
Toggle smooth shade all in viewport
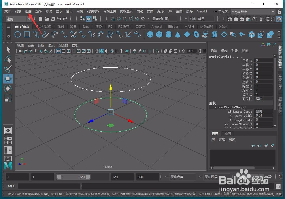pyautogui.click(x=102, y=51)
